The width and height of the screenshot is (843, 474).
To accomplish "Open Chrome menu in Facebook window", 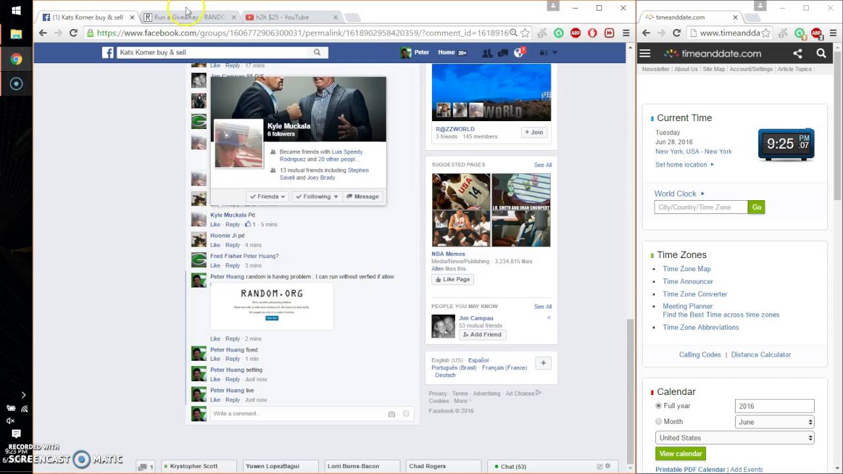I will (x=626, y=33).
